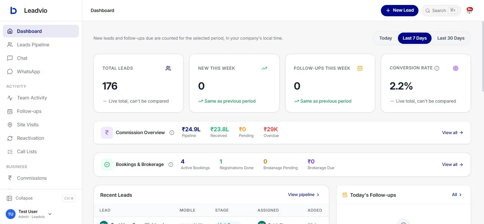Click the 4 Active Bookings value
Screen dimensions: 484x224
pyautogui.click(x=183, y=162)
